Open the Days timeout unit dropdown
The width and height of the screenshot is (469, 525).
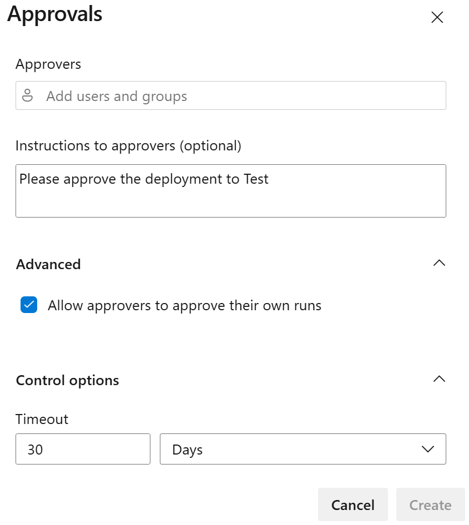point(303,449)
